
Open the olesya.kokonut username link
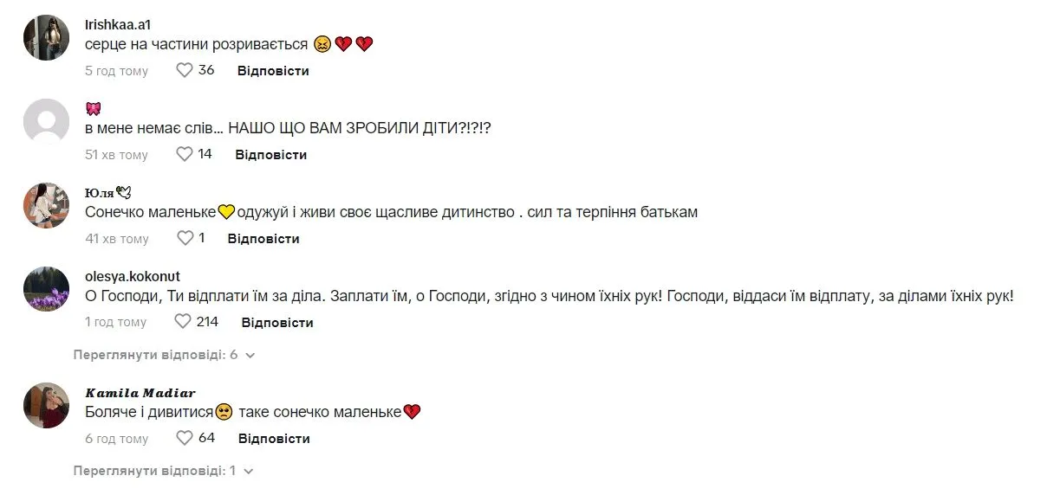[x=133, y=276]
